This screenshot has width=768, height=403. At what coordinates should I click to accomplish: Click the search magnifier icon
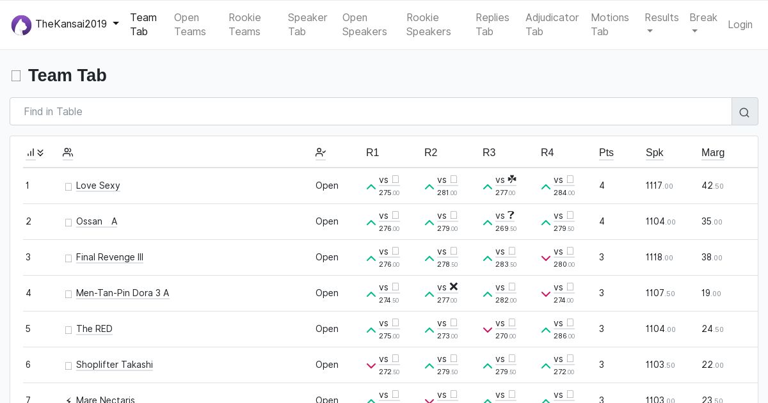(744, 112)
